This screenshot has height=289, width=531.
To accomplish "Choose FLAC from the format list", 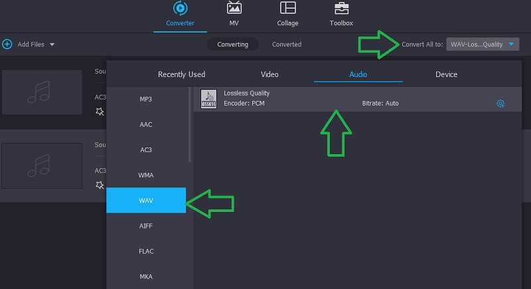I will pyautogui.click(x=145, y=251).
